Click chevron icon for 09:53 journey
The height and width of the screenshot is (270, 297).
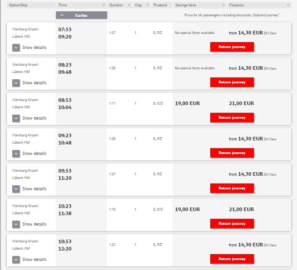pos(16,189)
